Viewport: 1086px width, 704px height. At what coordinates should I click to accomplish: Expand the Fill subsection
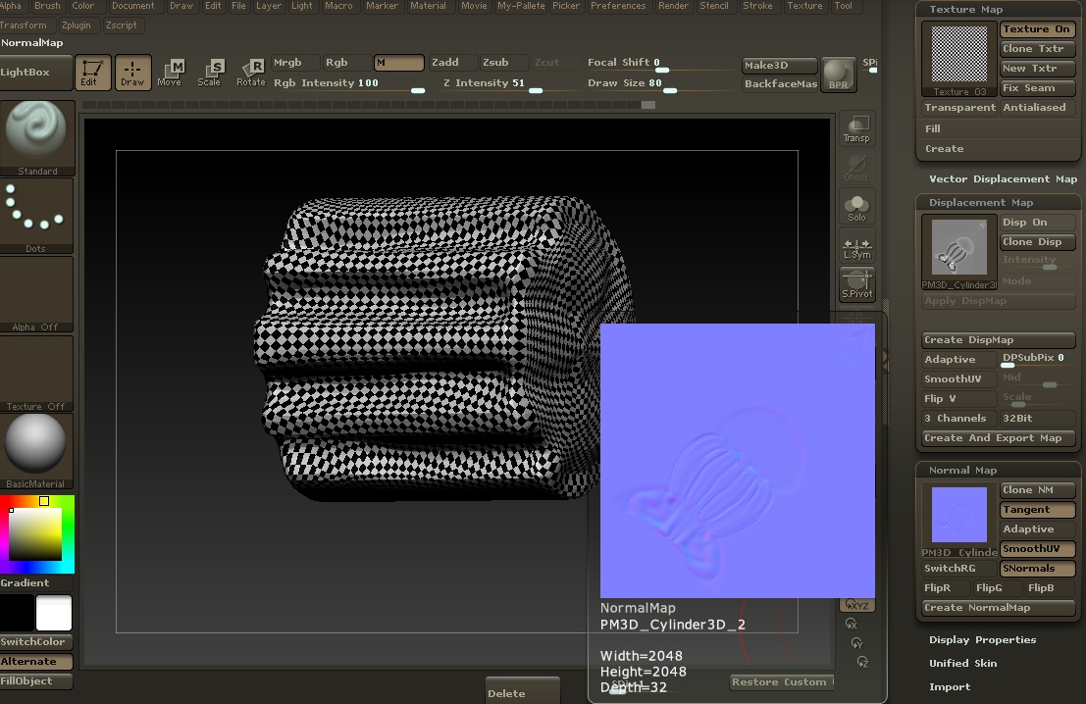click(933, 128)
